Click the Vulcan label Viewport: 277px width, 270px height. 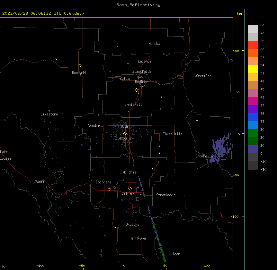coord(174,254)
